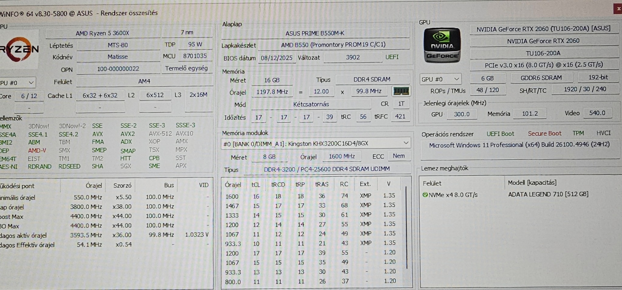Click the 95 W TDP value
The image size is (622, 290).
tap(195, 44)
